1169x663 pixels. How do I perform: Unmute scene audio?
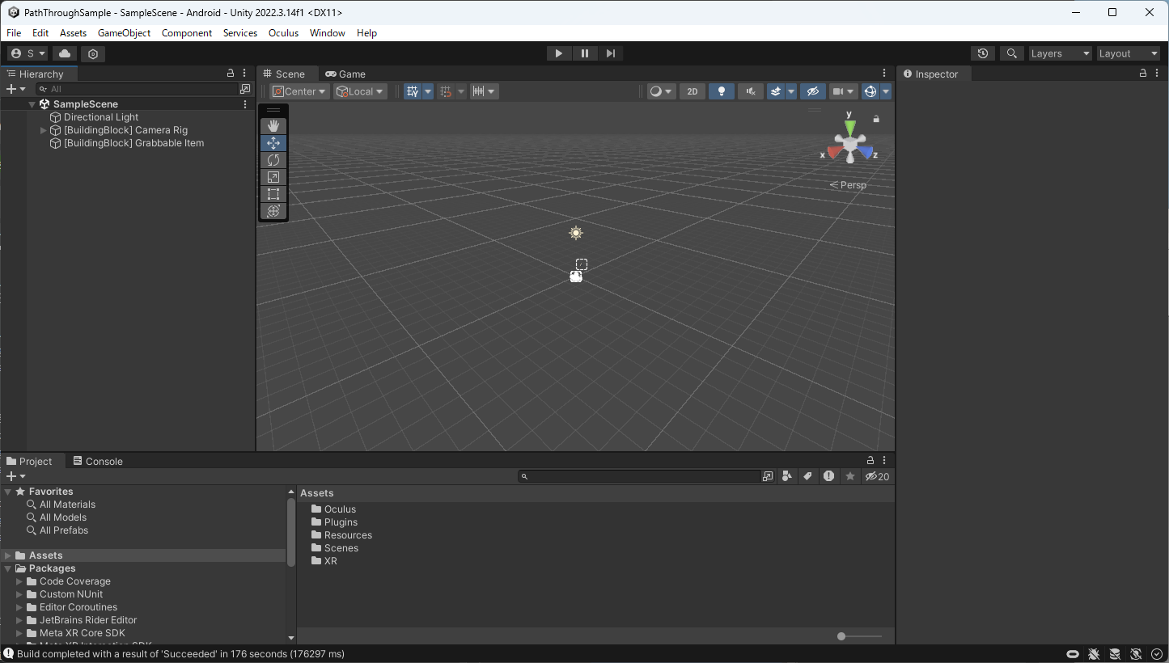tap(748, 91)
